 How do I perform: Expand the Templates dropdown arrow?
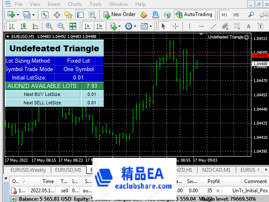pyautogui.click(x=150, y=26)
